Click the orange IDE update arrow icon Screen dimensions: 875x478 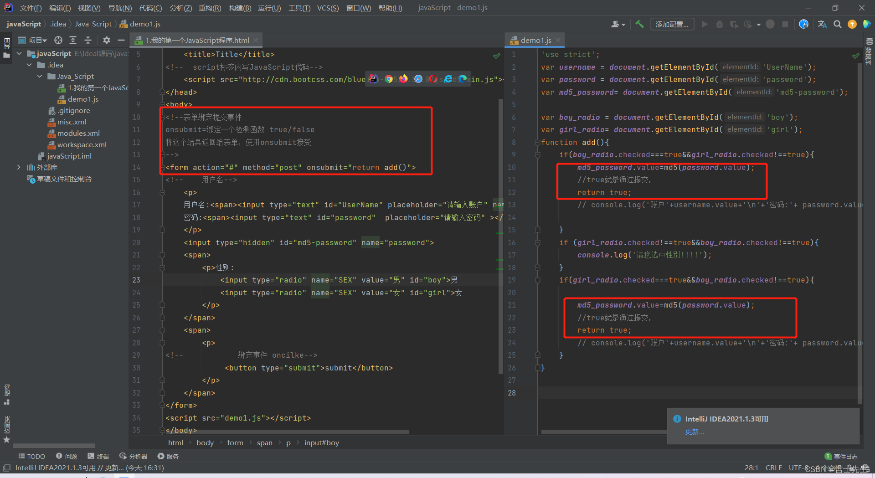coord(852,24)
